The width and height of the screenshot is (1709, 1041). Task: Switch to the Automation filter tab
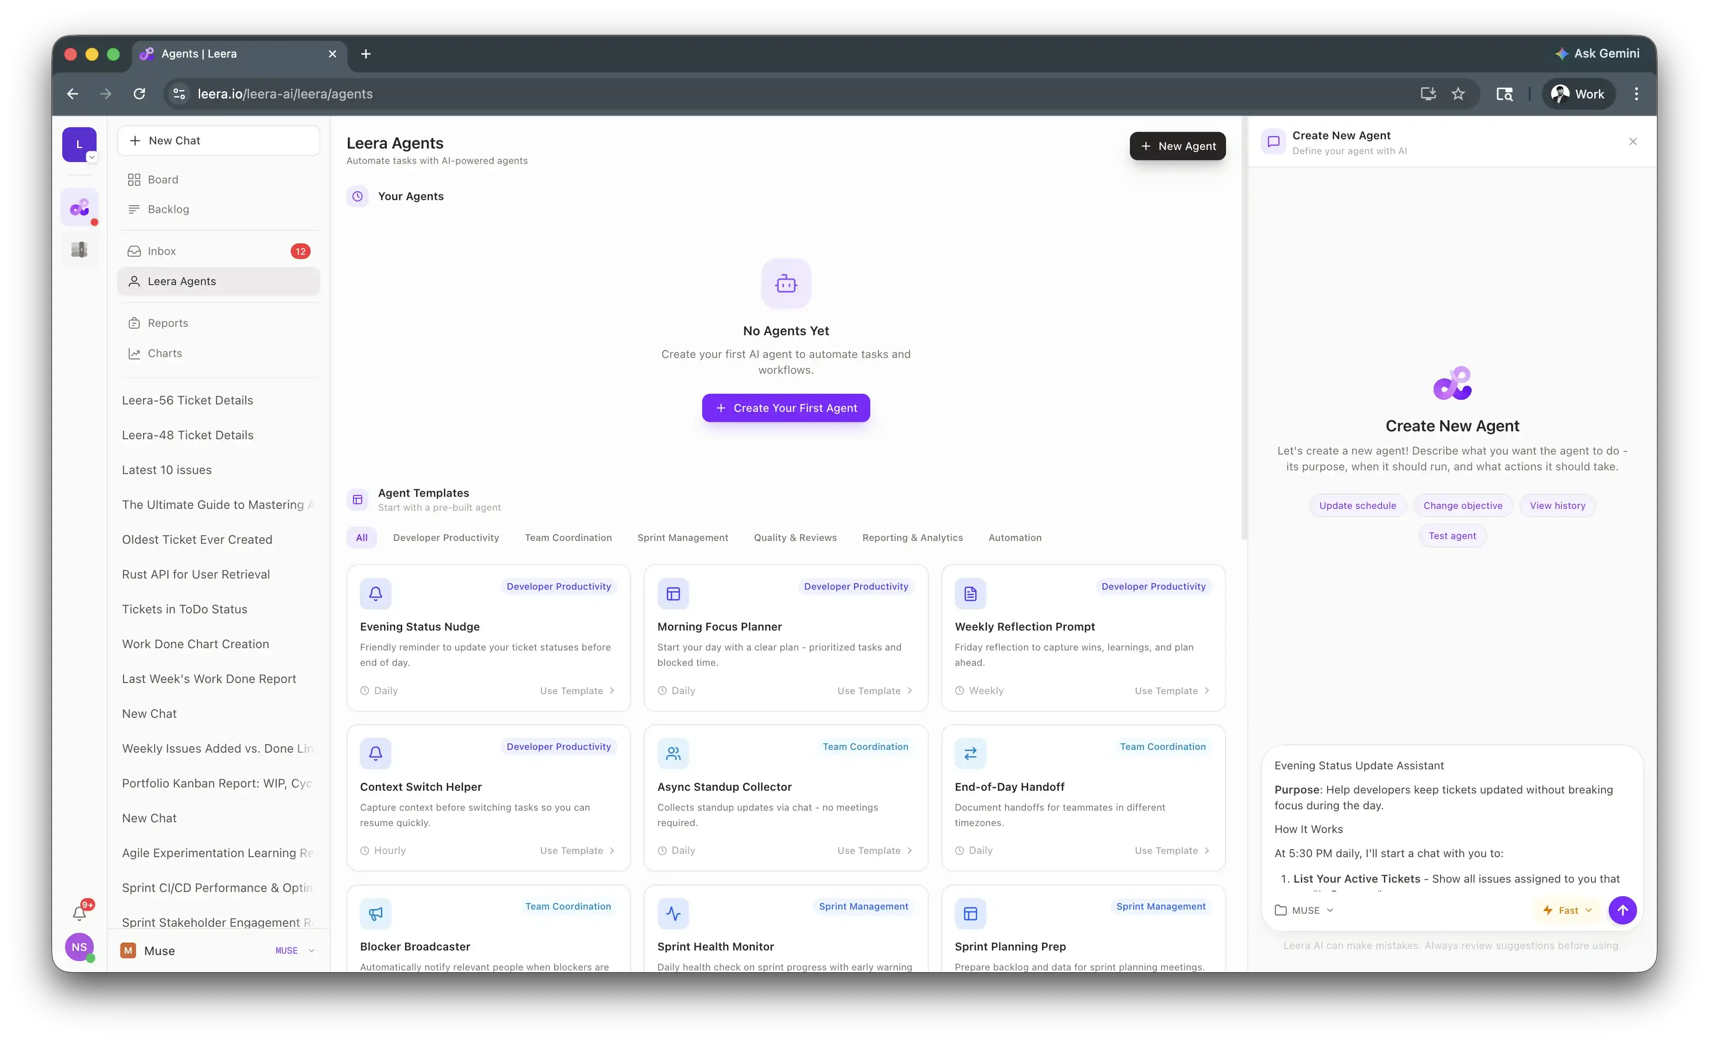pyautogui.click(x=1015, y=538)
